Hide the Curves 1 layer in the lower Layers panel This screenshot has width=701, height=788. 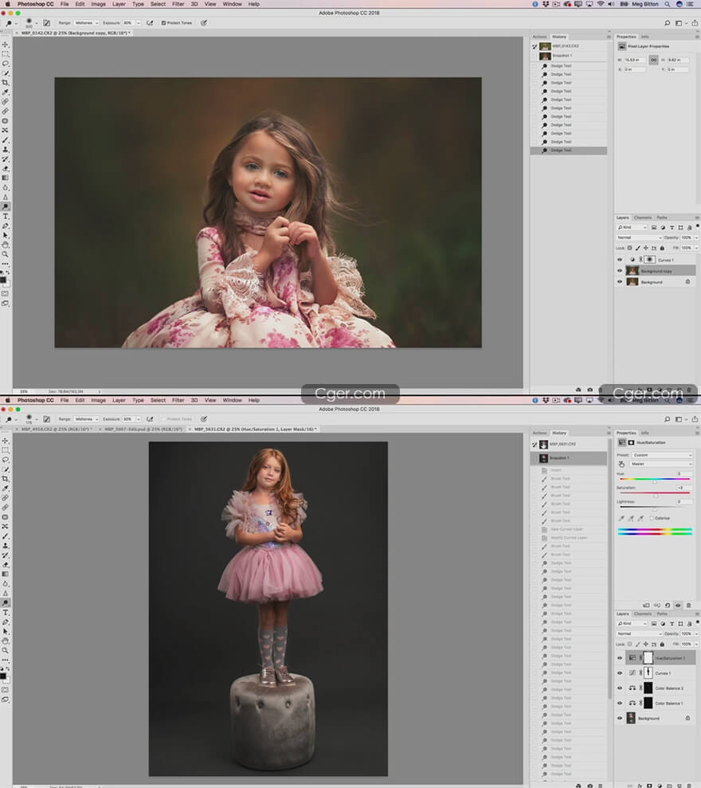click(620, 673)
